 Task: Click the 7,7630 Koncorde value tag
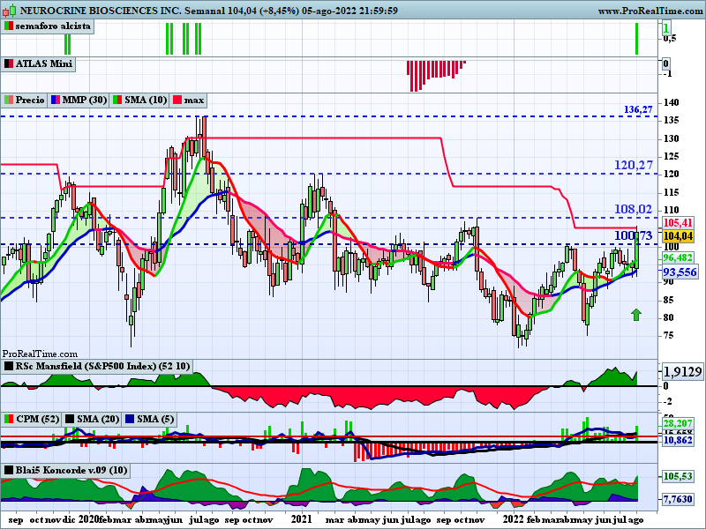678,499
